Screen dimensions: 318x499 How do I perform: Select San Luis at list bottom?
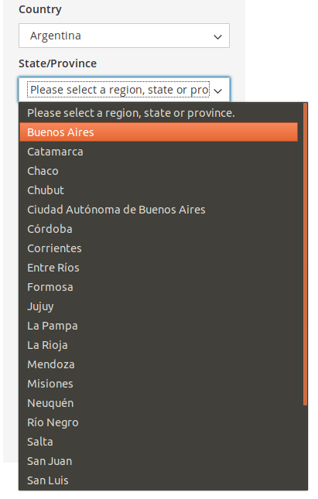pyautogui.click(x=159, y=480)
